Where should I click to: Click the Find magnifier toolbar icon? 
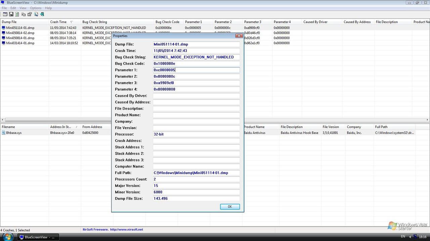36,14
